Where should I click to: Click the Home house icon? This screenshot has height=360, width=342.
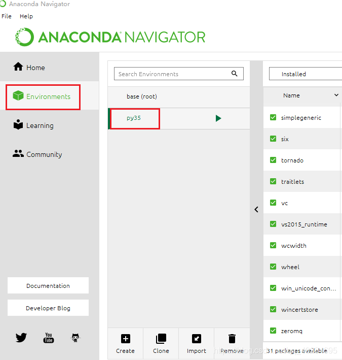click(x=18, y=67)
